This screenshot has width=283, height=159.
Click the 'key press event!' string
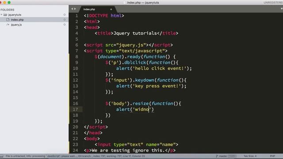(x=157, y=86)
